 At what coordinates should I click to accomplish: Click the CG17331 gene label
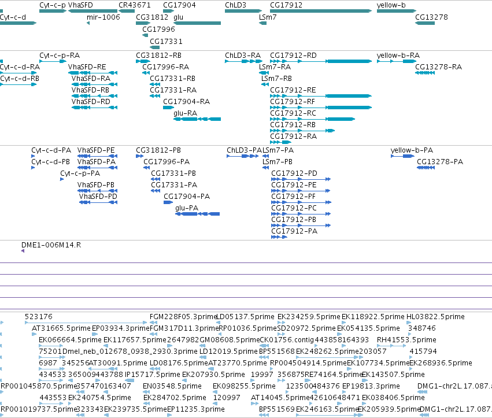pos(166,42)
